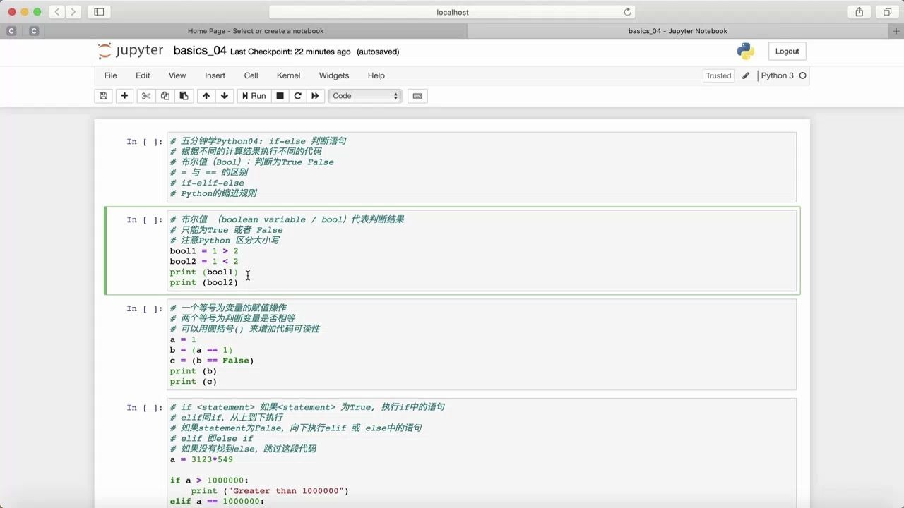Click the localhost address bar
Screen dimensions: 904x508
point(452,12)
